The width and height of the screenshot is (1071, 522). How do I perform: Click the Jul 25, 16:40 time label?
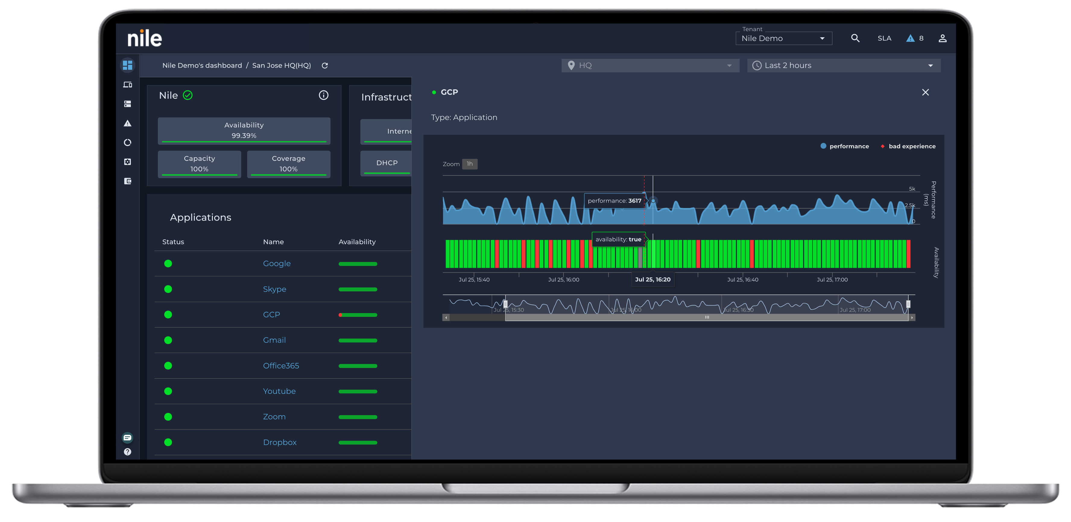(x=743, y=280)
